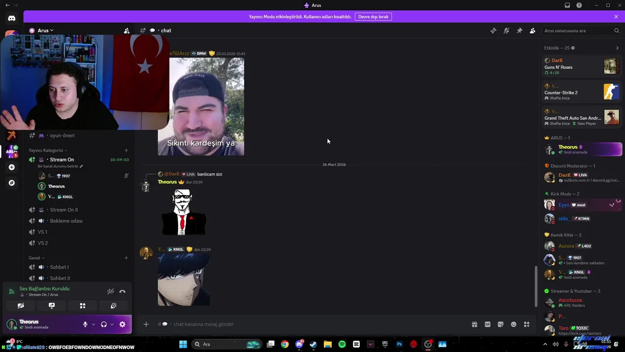This screenshot has width=625, height=352.
Task: Open the GIF picker
Action: [487, 324]
